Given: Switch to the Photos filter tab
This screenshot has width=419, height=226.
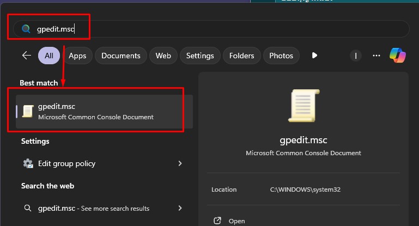Looking at the screenshot, I should [281, 56].
